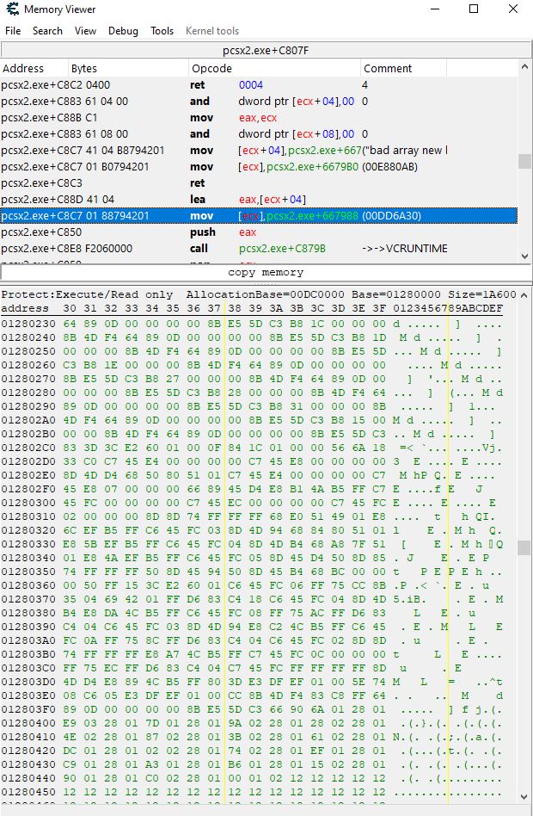Image resolution: width=533 pixels, height=816 pixels.
Task: Select the call pcsx2.exe+C879B row
Action: [x=259, y=248]
